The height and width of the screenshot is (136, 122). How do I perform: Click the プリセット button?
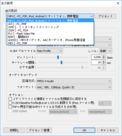pos(105,16)
